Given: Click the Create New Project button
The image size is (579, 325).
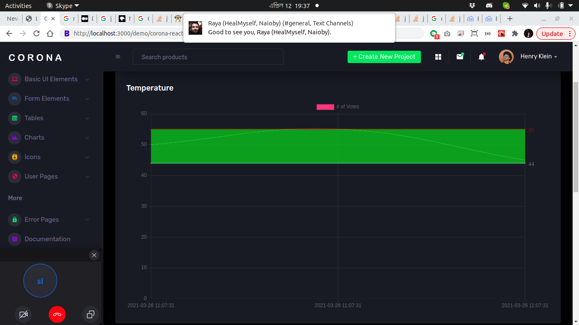Looking at the screenshot, I should coord(384,57).
